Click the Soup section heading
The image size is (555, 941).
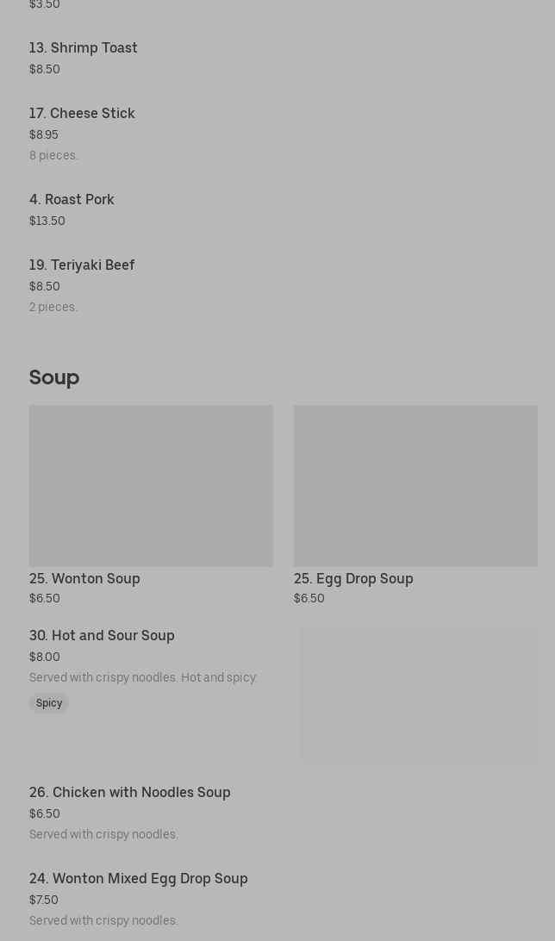tap(54, 377)
